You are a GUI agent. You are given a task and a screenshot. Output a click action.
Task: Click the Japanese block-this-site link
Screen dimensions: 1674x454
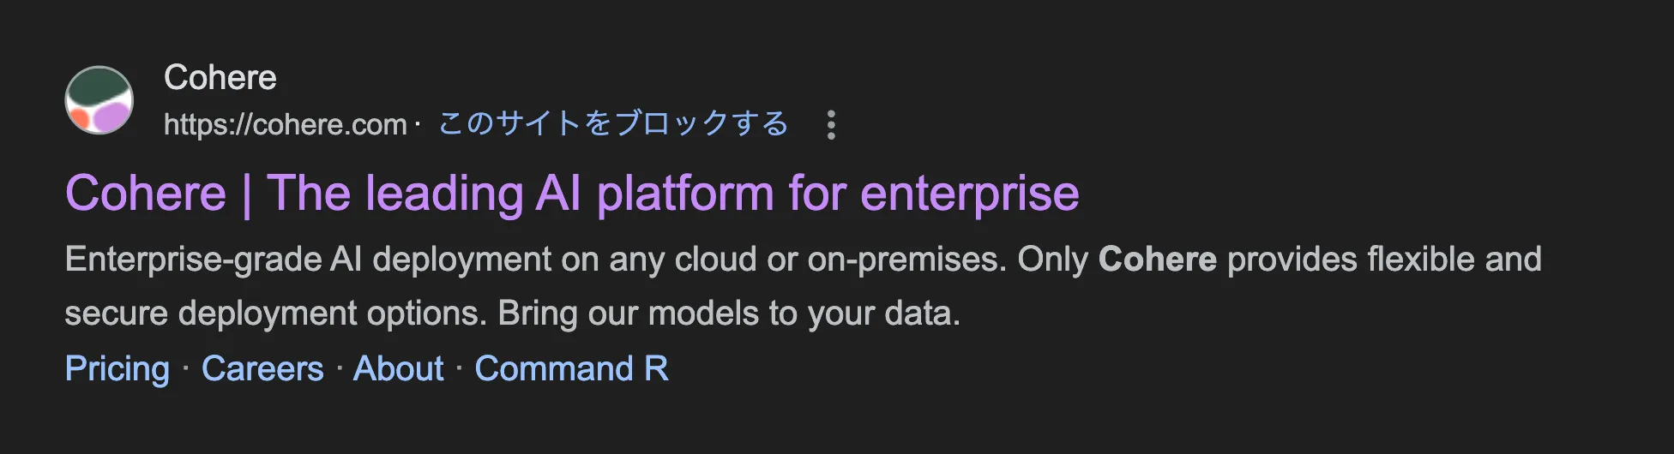pos(613,124)
